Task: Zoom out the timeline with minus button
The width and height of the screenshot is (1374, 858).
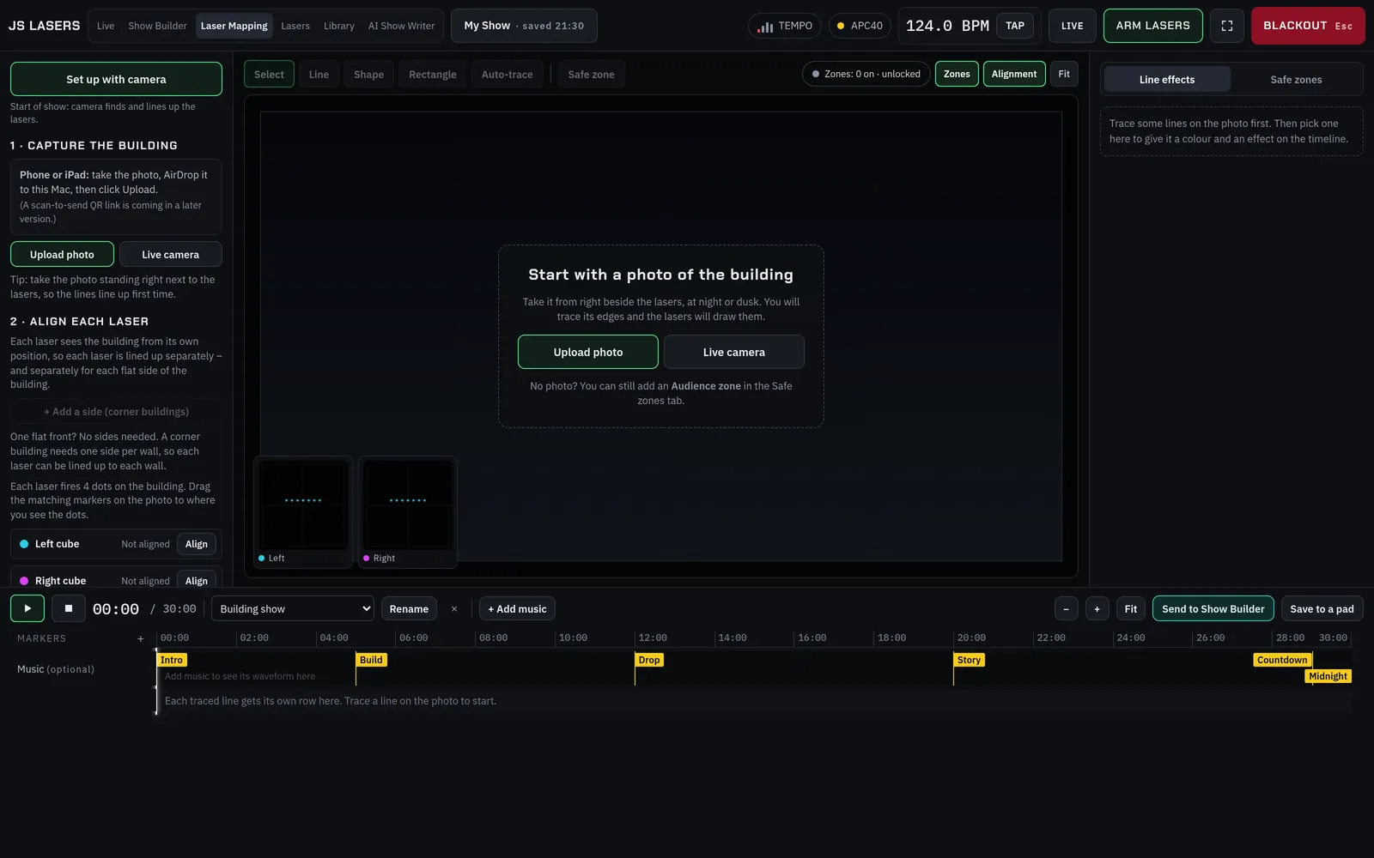Action: [1066, 609]
